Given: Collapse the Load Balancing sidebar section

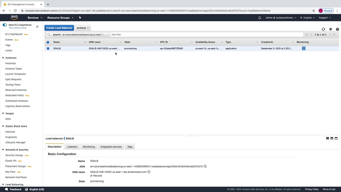Looking at the screenshot, I should 3,185.
